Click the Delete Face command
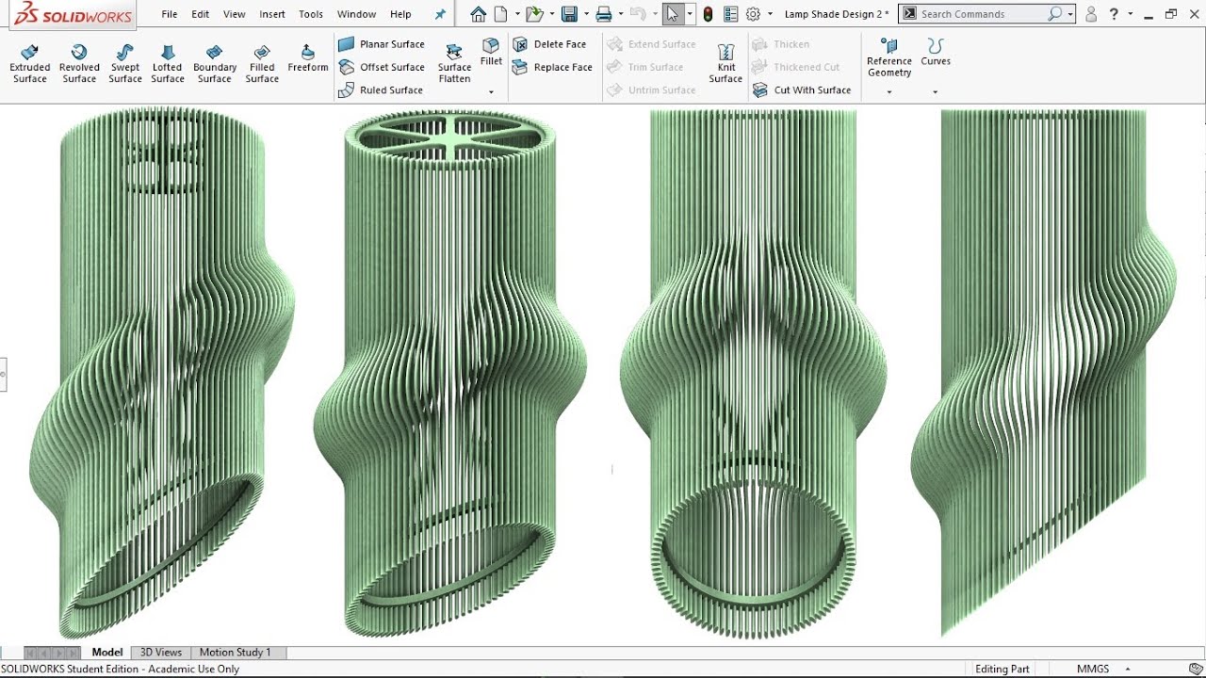This screenshot has height=678, width=1206. click(549, 44)
